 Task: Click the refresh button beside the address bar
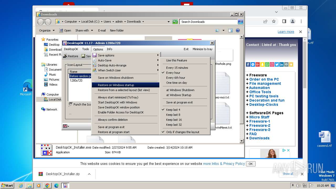click(x=175, y=22)
